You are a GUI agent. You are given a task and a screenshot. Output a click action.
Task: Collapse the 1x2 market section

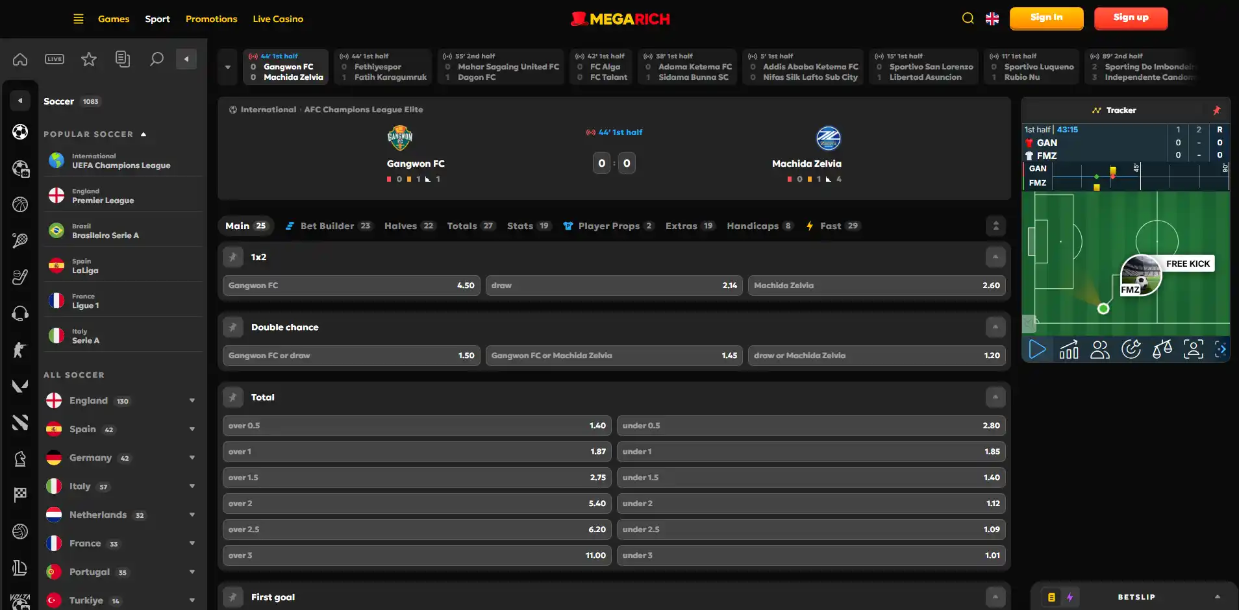995,257
